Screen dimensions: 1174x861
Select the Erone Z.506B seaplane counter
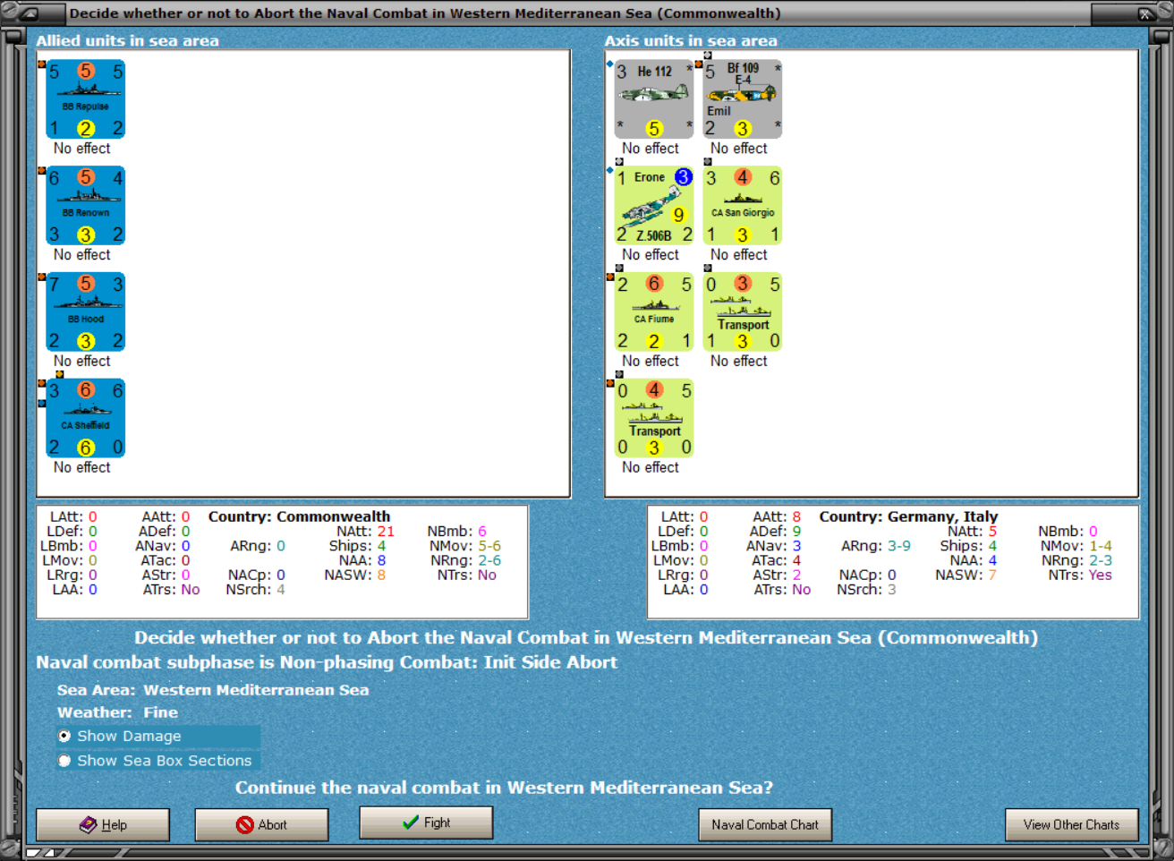click(654, 206)
